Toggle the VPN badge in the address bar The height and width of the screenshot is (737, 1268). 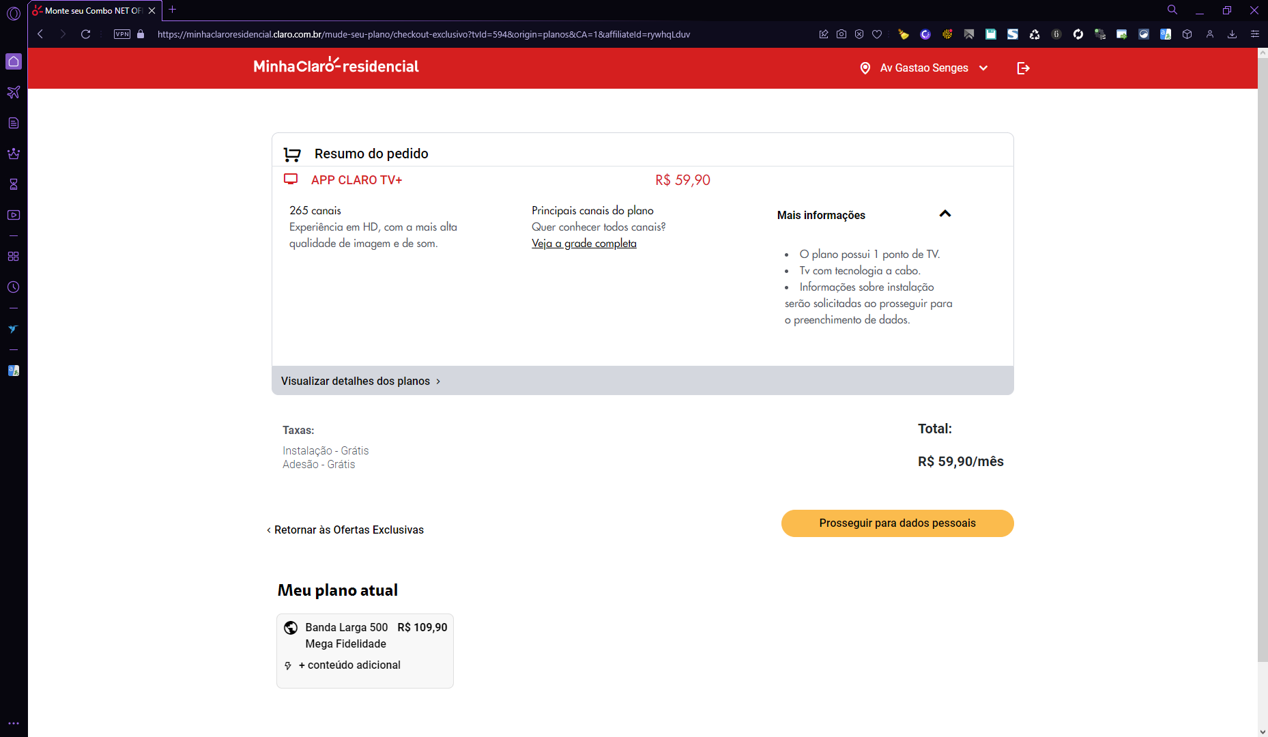(122, 34)
